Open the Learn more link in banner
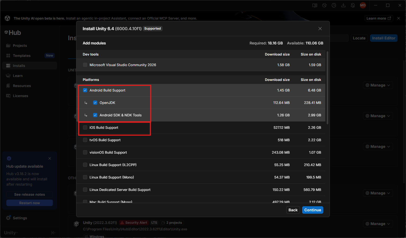 click(379, 18)
